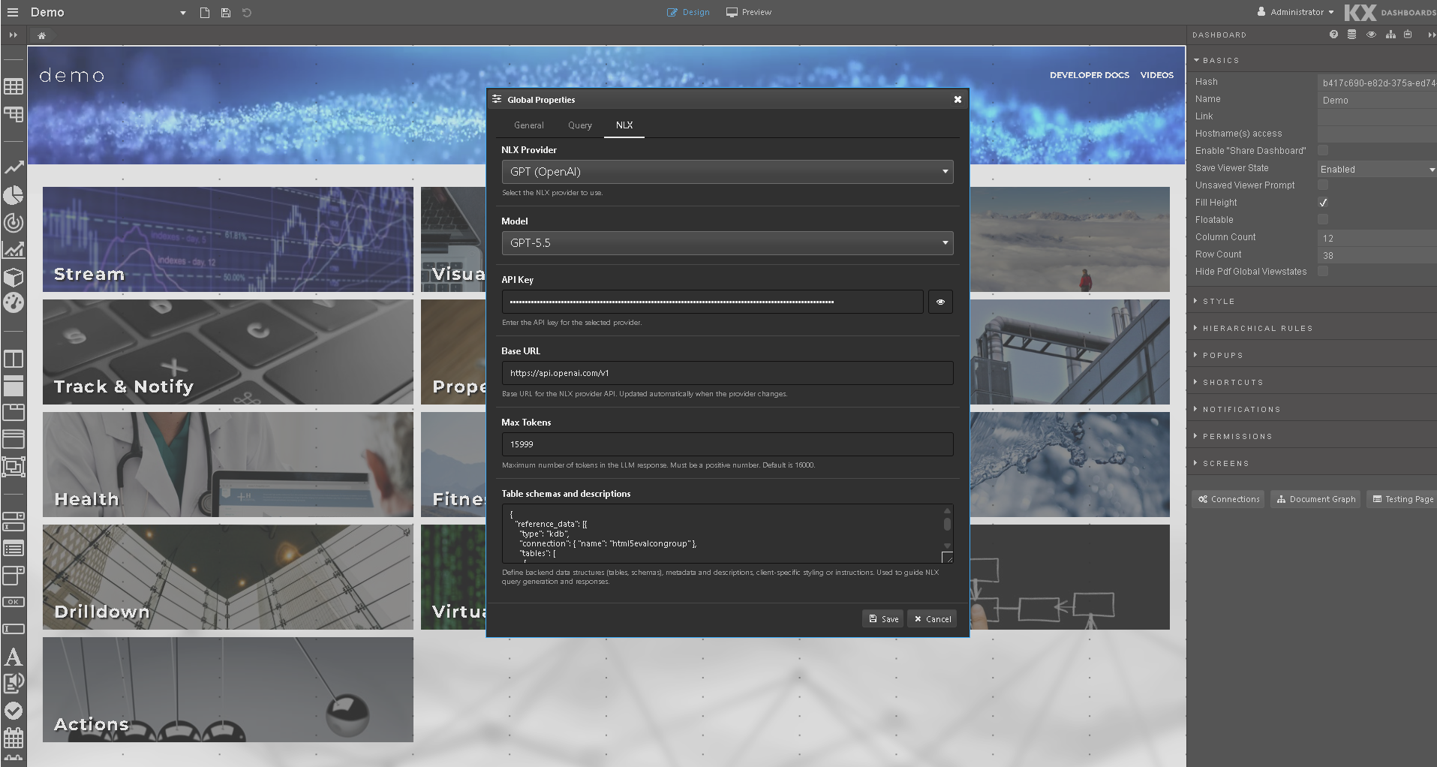The height and width of the screenshot is (767, 1437).
Task: Select the two-column layout component icon
Action: (14, 359)
